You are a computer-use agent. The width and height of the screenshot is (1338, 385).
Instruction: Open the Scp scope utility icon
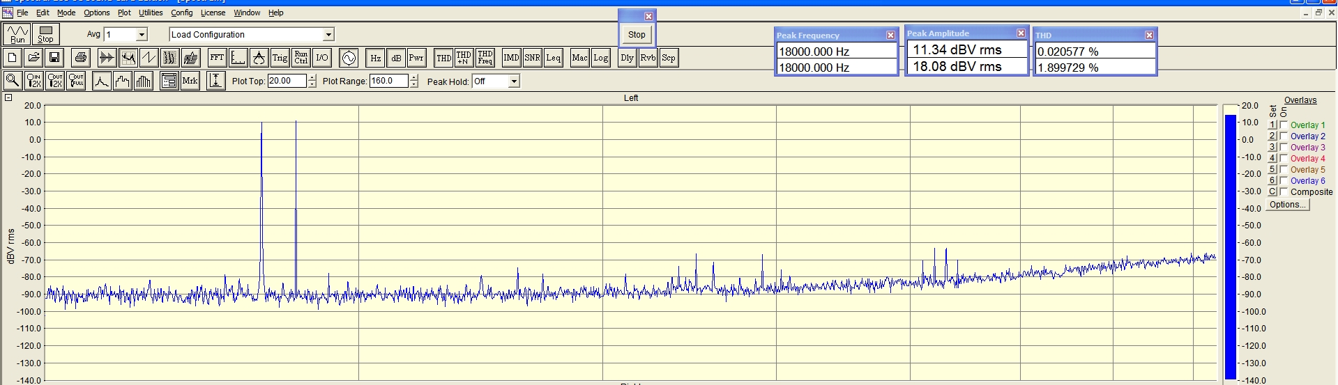(668, 58)
